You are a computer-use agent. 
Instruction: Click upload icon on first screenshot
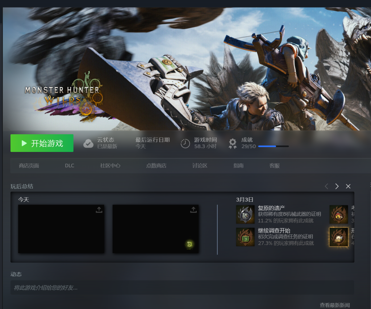tap(99, 210)
